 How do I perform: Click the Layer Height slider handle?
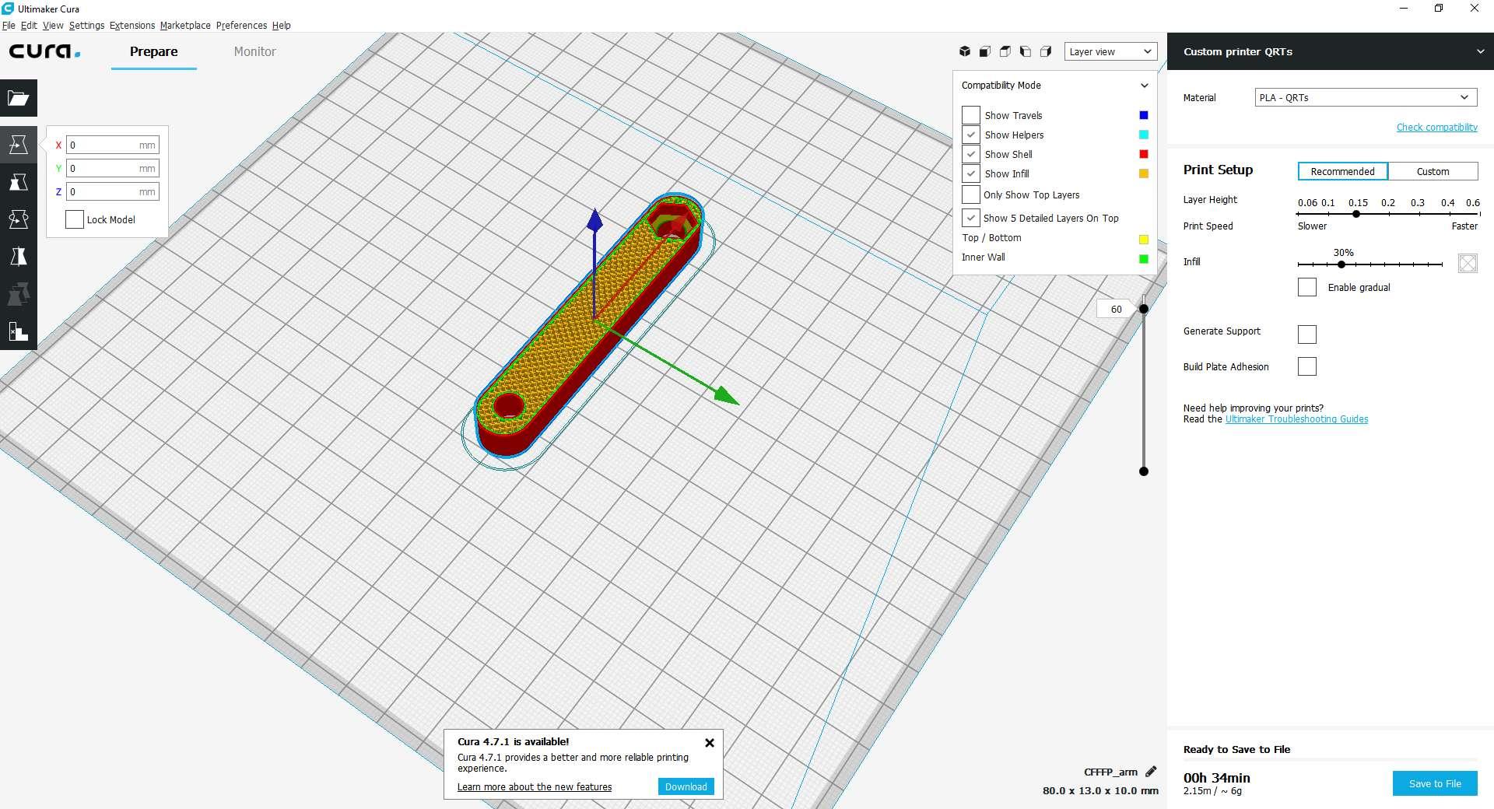1356,214
